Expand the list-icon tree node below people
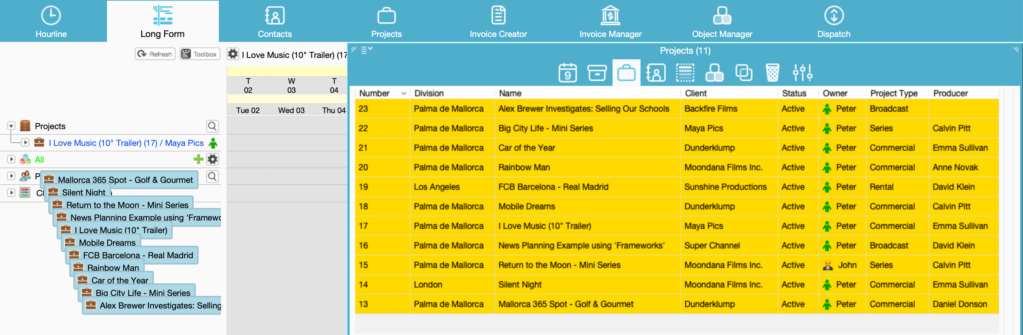Screen dimensions: 1023x335 (x=11, y=193)
